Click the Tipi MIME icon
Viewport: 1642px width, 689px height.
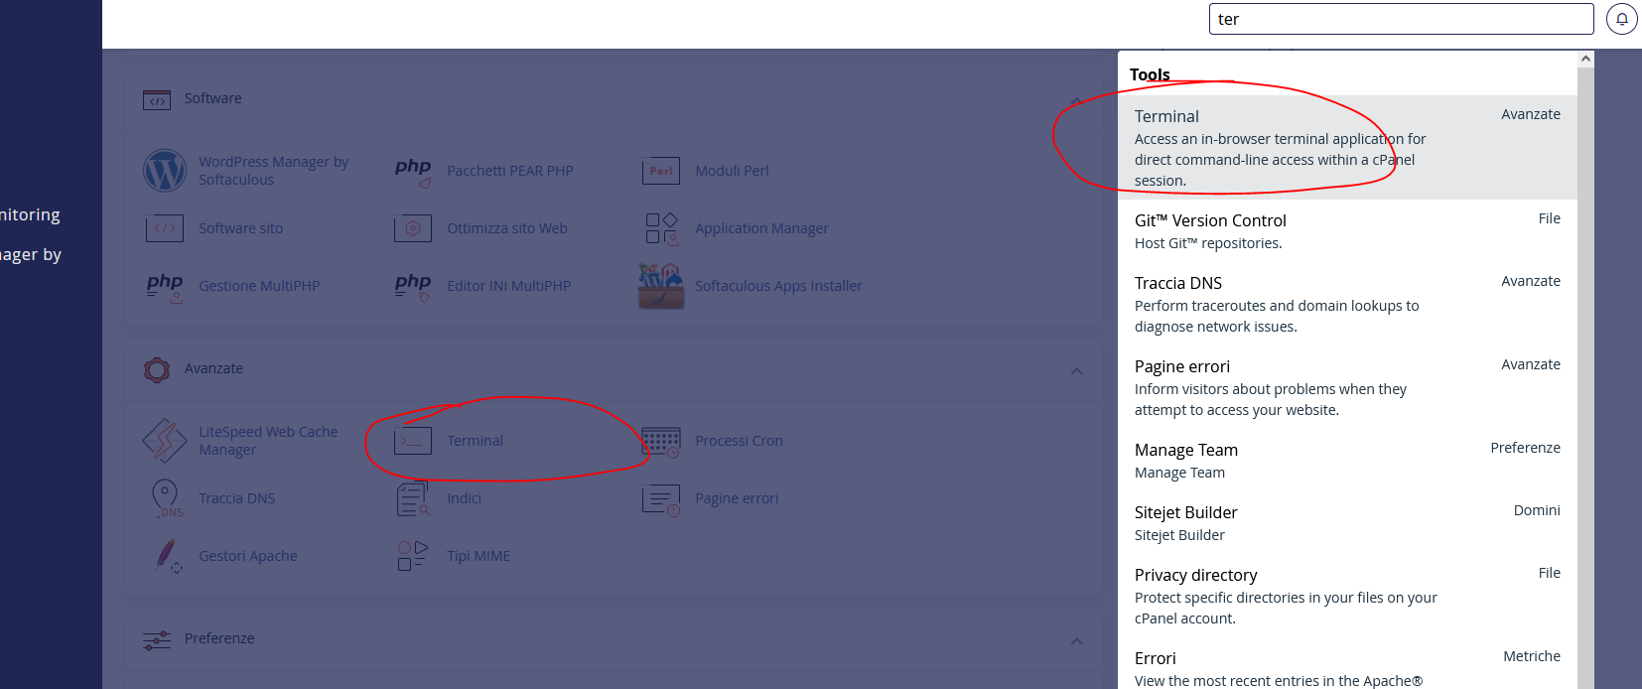tap(413, 556)
